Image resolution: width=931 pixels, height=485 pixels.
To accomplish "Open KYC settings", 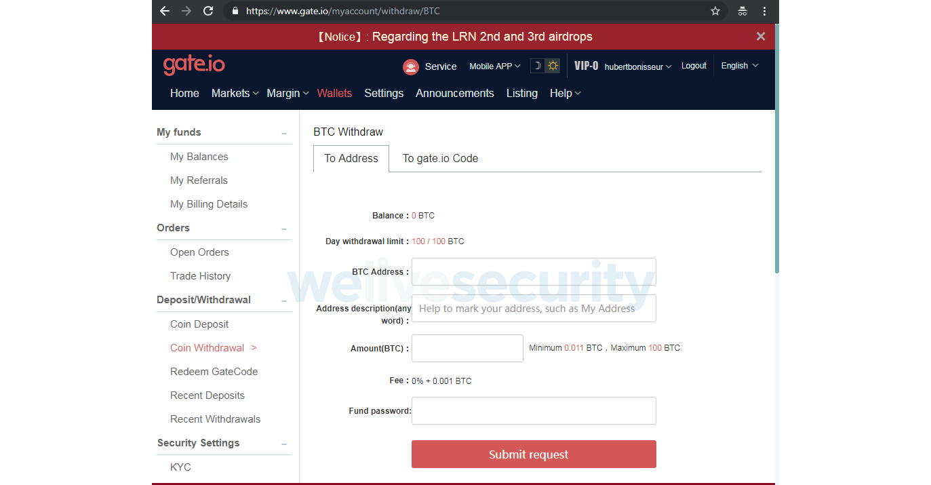I will pyautogui.click(x=180, y=467).
